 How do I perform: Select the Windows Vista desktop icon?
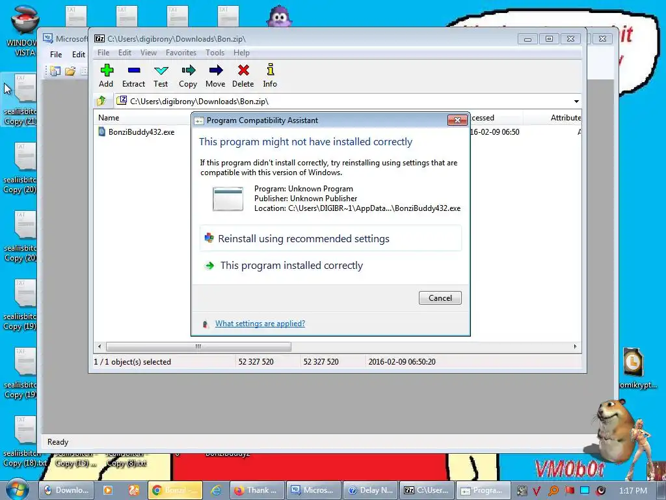pyautogui.click(x=24, y=31)
